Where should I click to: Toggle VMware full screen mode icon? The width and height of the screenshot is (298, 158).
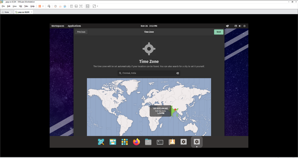(x=81, y=6)
